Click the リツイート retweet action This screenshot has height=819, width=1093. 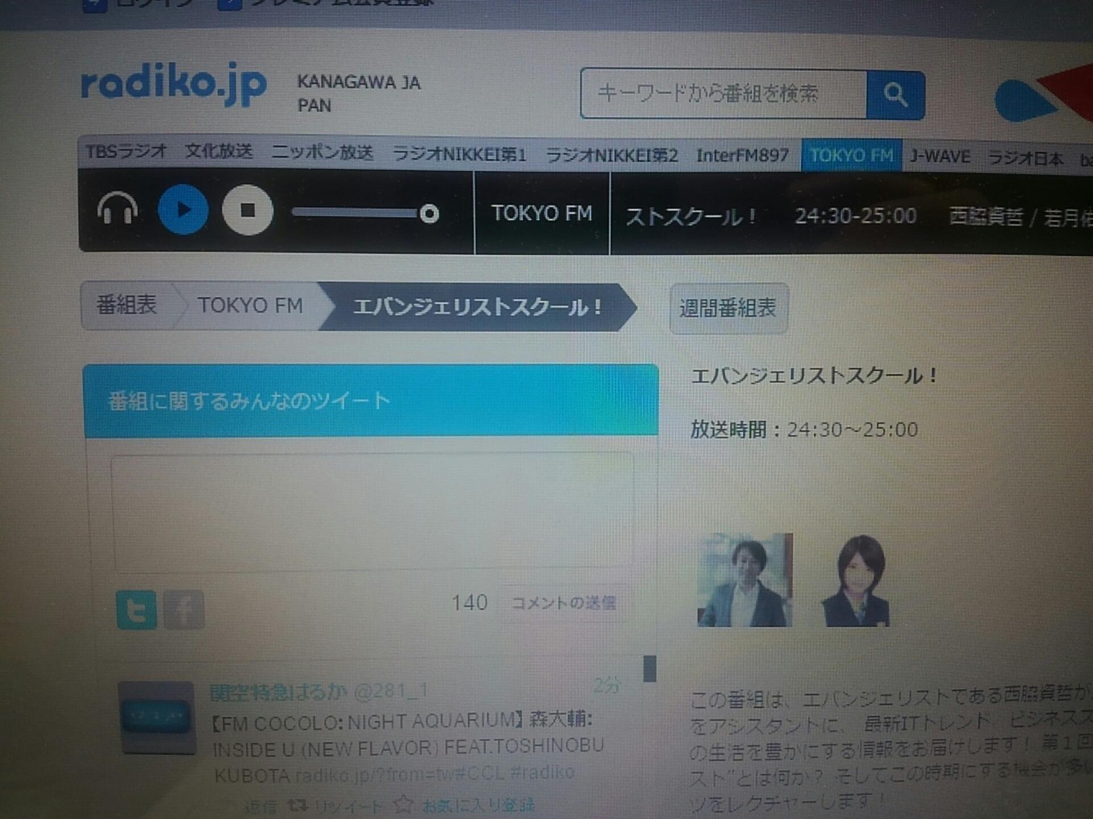(x=335, y=806)
